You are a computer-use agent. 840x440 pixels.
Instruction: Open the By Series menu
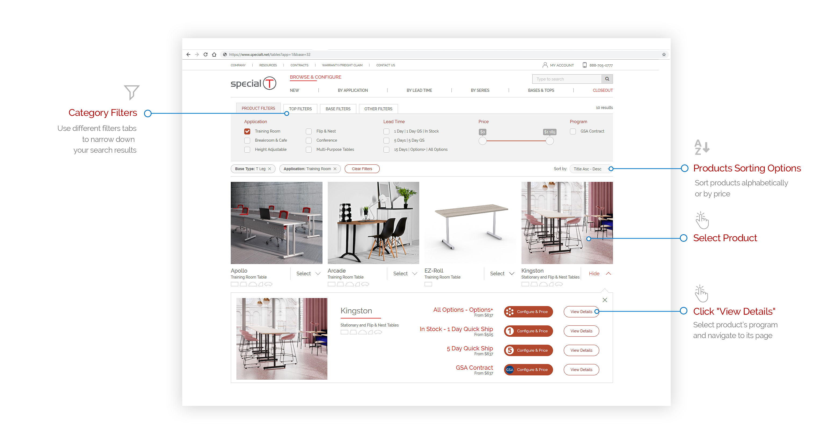coord(480,90)
